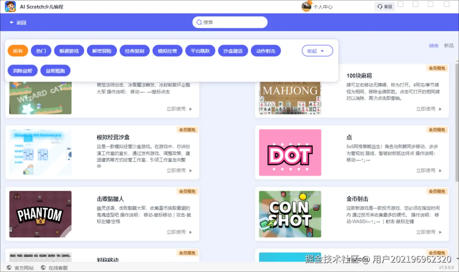The image size is (459, 272).
Task: Click the 对称移动 title
Action: pyautogui.click(x=108, y=260)
